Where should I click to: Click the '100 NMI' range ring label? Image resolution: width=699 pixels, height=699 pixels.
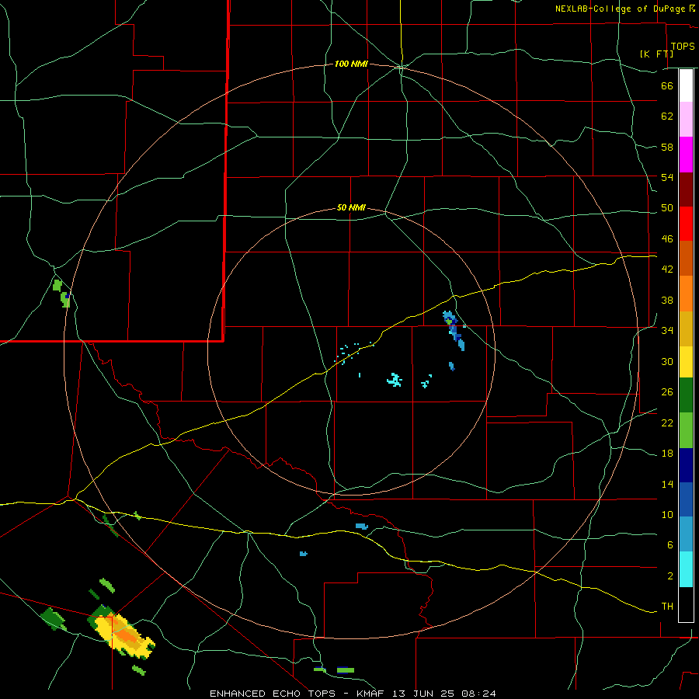[x=351, y=64]
